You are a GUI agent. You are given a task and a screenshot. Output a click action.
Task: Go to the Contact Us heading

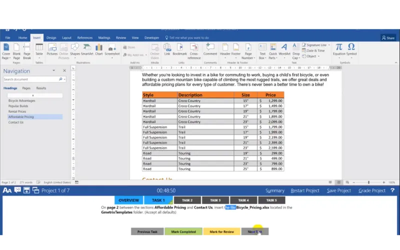click(16, 122)
